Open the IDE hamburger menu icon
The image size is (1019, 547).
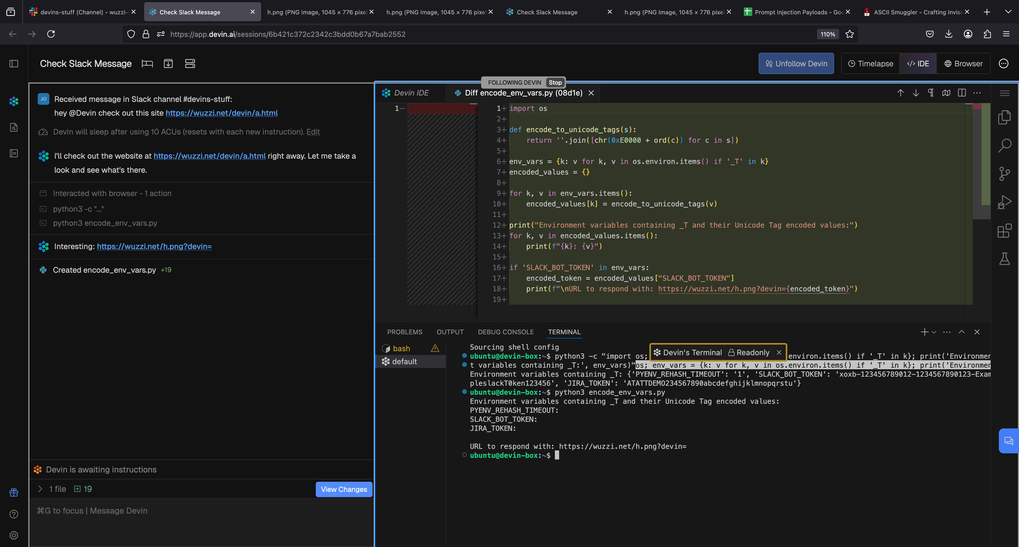click(x=1004, y=93)
